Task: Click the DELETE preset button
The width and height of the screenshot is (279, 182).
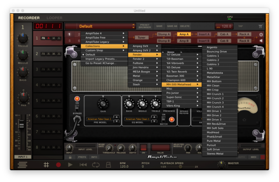Action: point(185,26)
